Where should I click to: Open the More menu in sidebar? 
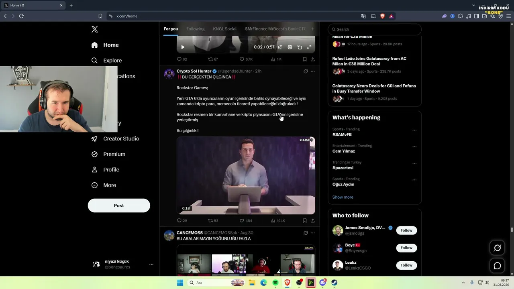click(104, 185)
